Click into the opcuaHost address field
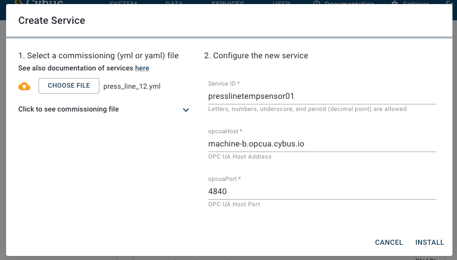This screenshot has height=260, width=457. click(x=322, y=143)
